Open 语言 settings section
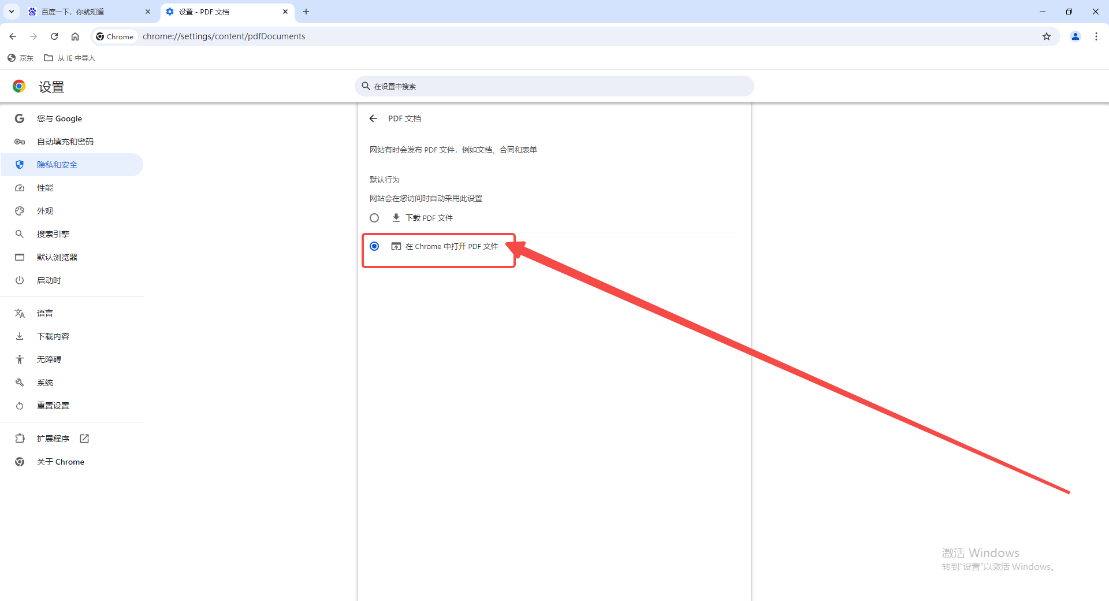Screen dimensions: 1109x601 (72, 313)
